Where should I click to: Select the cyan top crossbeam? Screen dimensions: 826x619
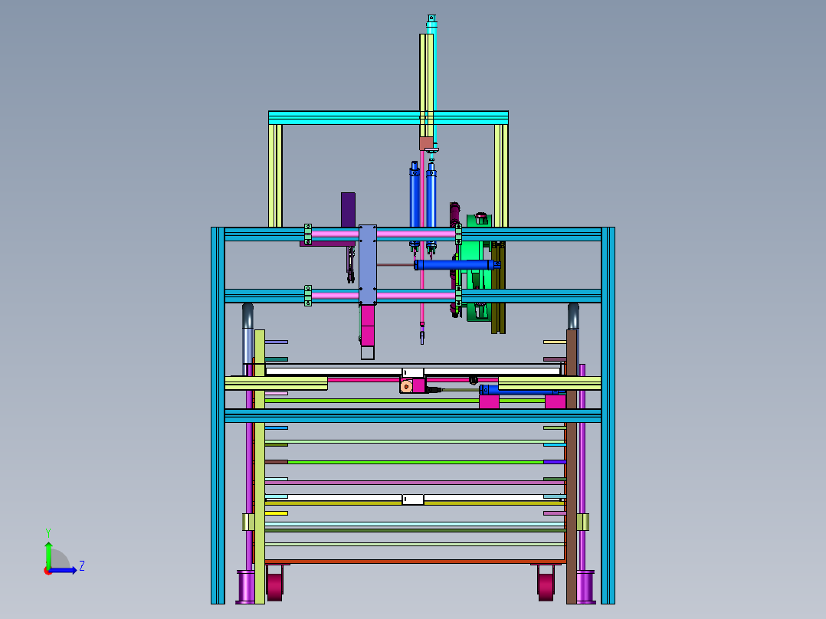[x=388, y=117]
